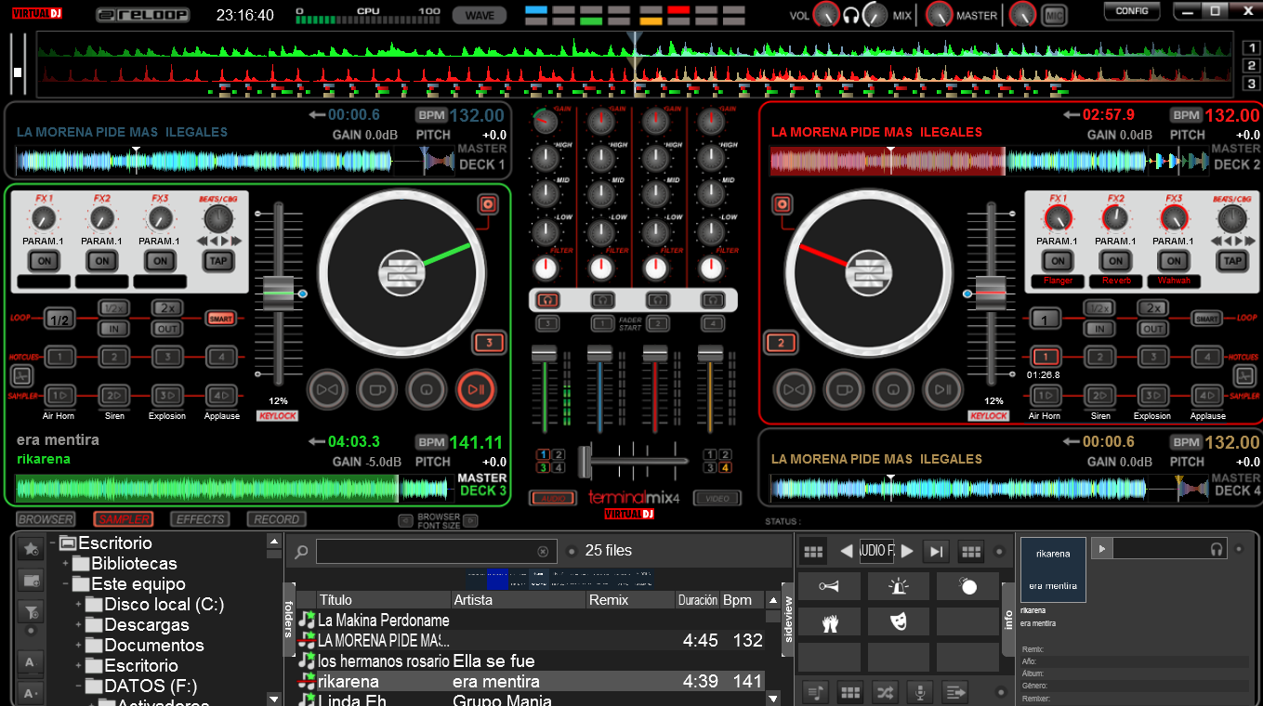Start playback with left deck play/pause button
1263x706 pixels.
coord(476,389)
